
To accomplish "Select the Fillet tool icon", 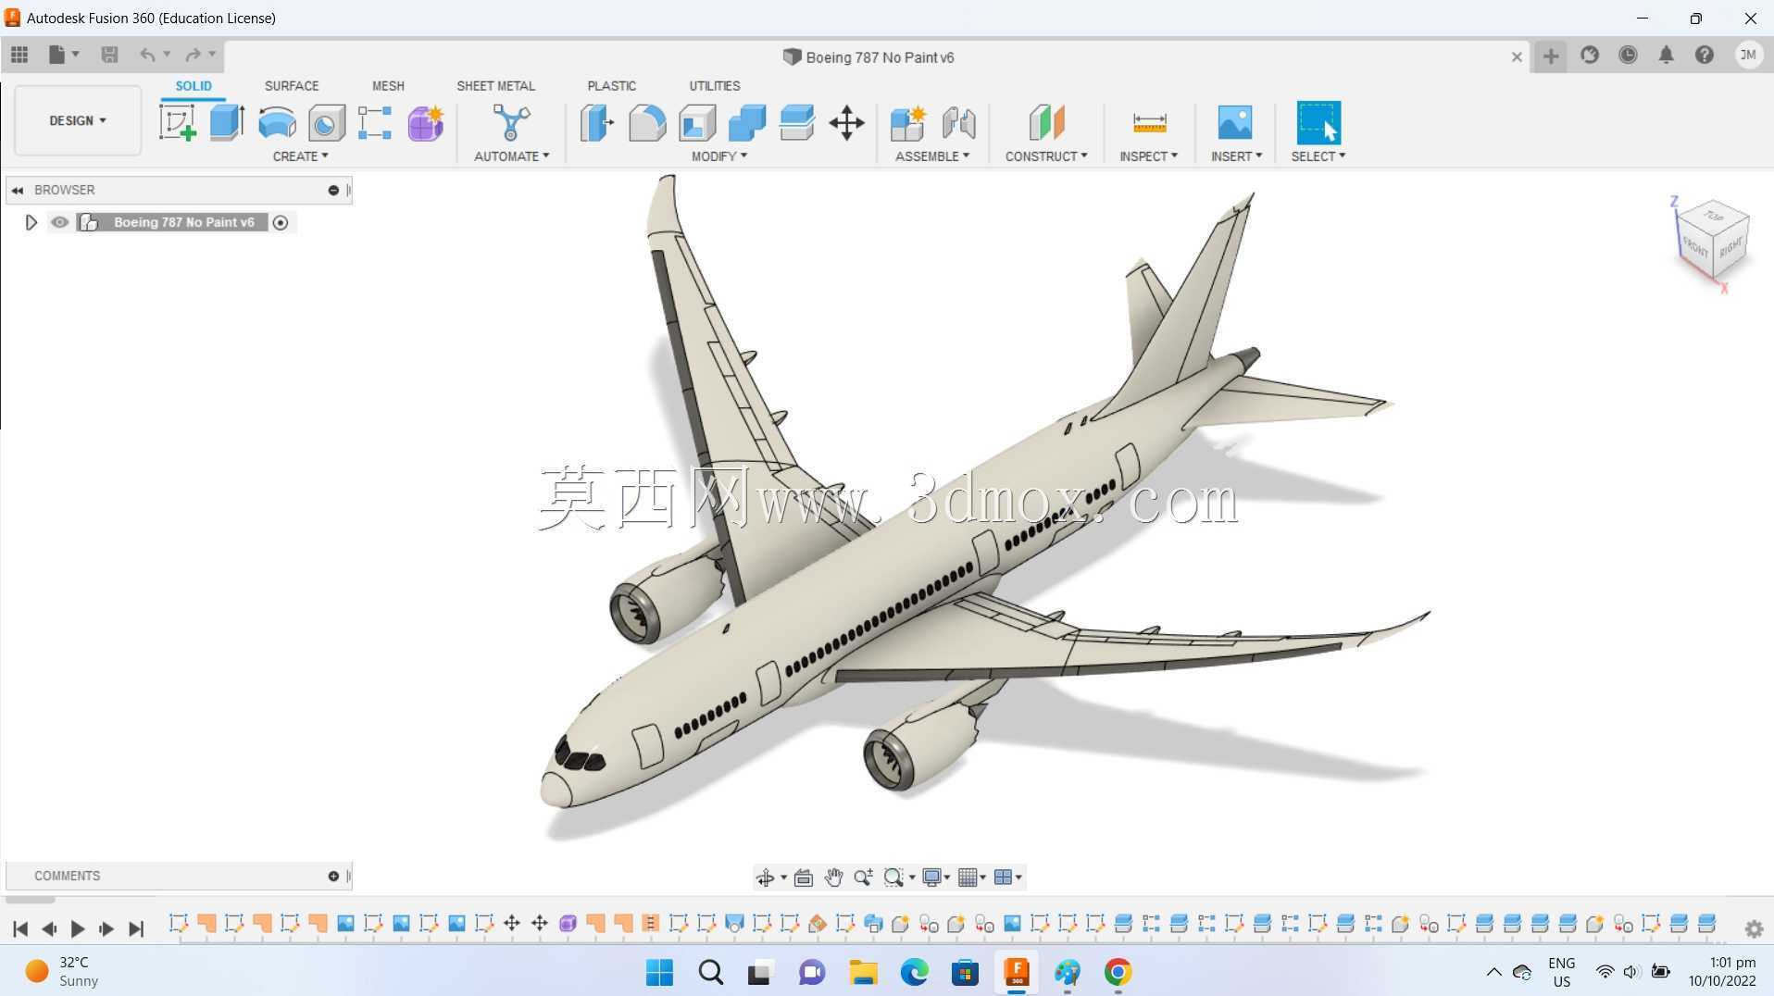I will tap(647, 122).
